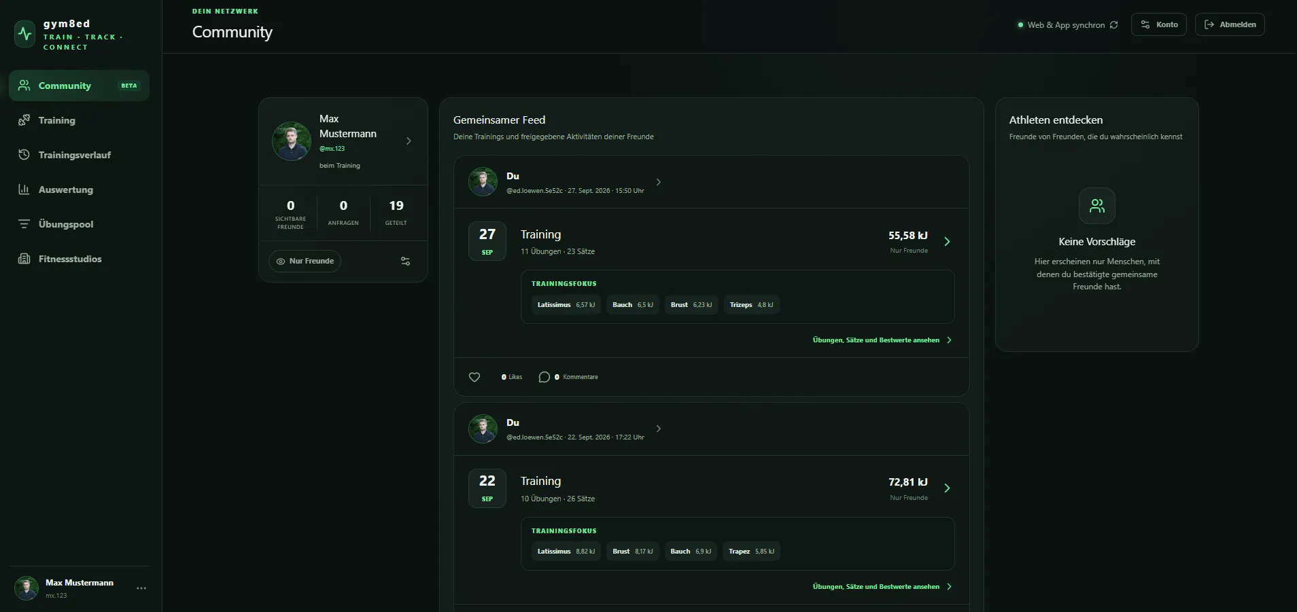Like the 27. Sept. training post
The width and height of the screenshot is (1297, 612).
474,377
